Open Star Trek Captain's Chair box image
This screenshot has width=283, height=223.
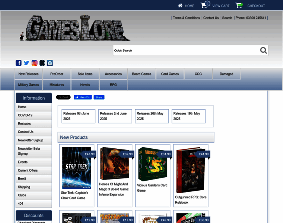pyautogui.click(x=77, y=168)
